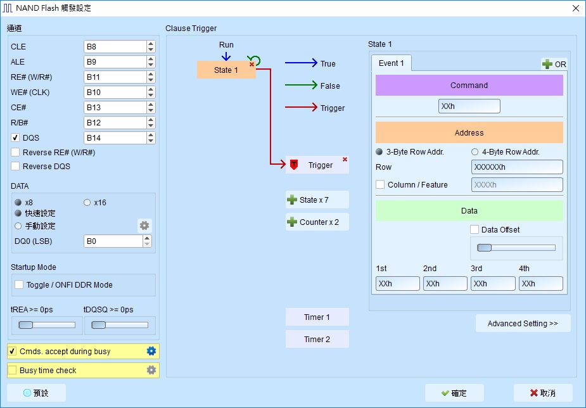
Task: Click DQ0 (LSB) spinner arrows
Action: (x=147, y=241)
